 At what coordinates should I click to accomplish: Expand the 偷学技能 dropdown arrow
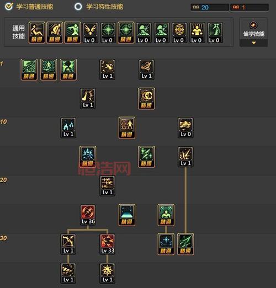pyautogui.click(x=254, y=43)
